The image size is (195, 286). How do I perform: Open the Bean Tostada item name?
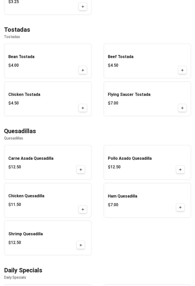point(21,57)
